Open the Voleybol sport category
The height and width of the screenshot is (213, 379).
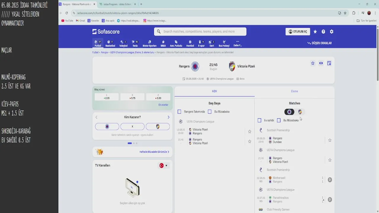coord(123,43)
